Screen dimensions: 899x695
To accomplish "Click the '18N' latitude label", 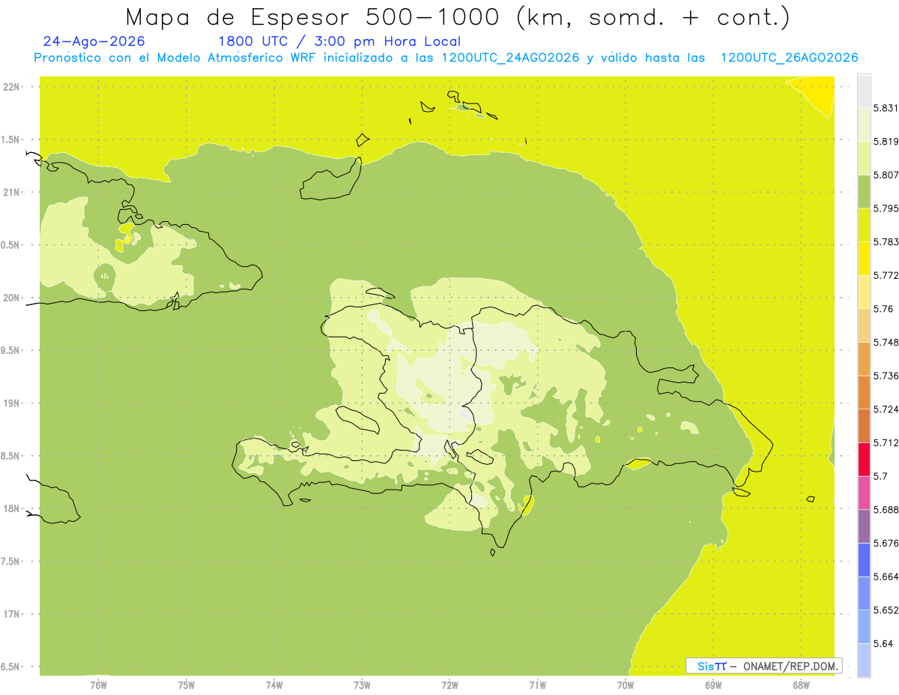I will point(11,509).
